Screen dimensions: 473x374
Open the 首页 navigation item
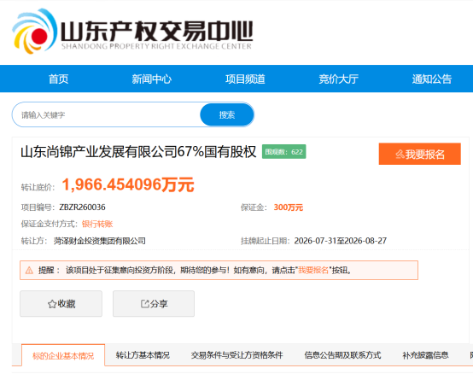59,79
